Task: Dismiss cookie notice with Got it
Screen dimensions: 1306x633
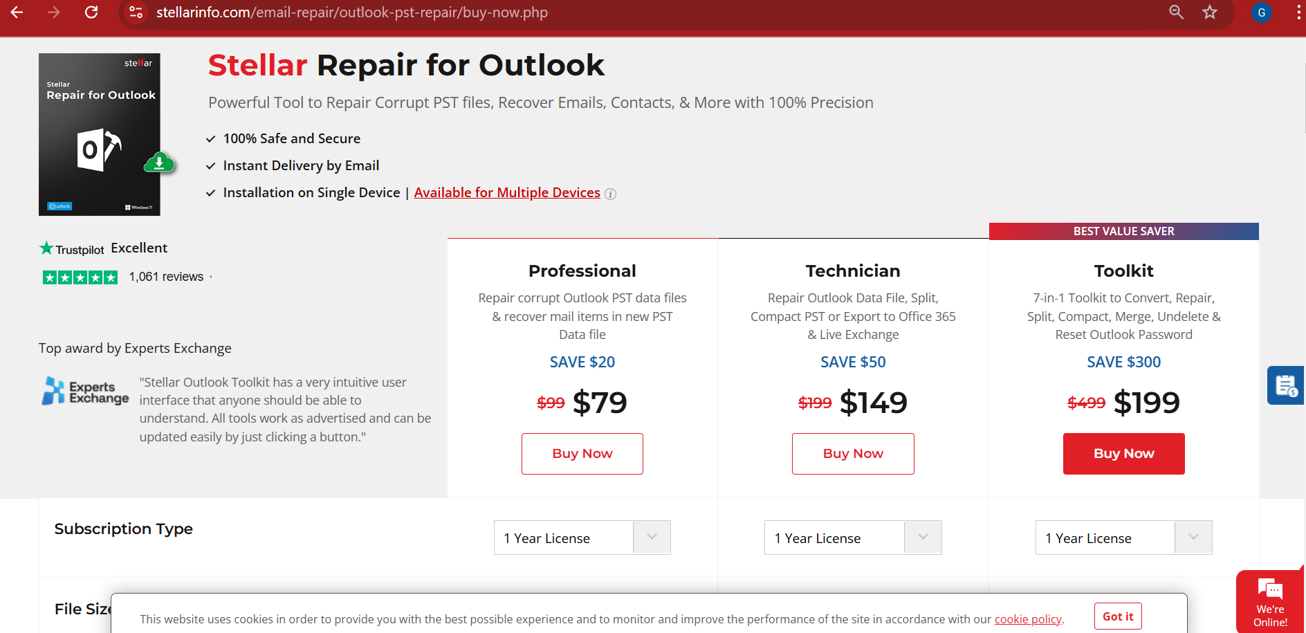Action: (1118, 616)
